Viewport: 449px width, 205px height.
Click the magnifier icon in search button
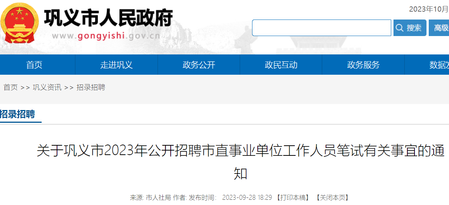[399, 28]
